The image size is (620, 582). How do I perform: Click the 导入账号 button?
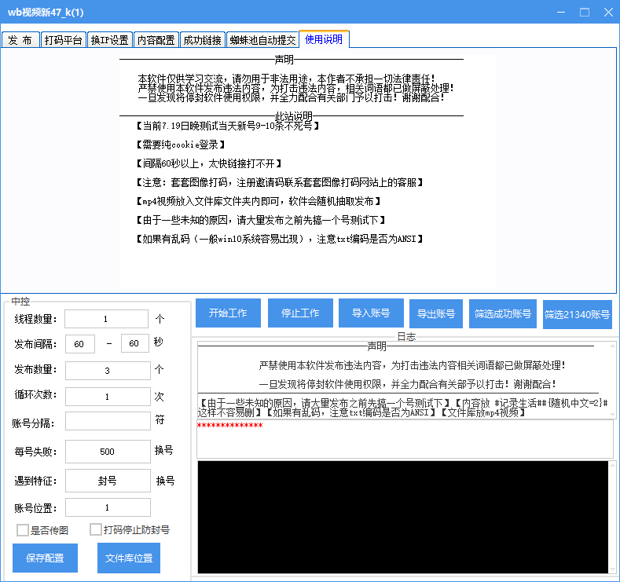371,313
